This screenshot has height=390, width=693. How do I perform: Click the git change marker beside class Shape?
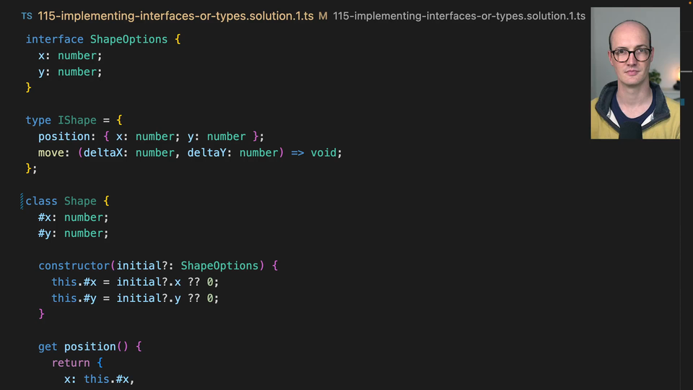click(22, 201)
